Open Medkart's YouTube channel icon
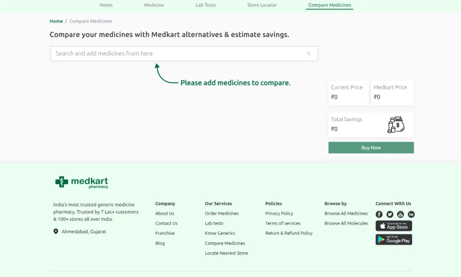Viewport: 461px width, 277px height. [x=400, y=214]
